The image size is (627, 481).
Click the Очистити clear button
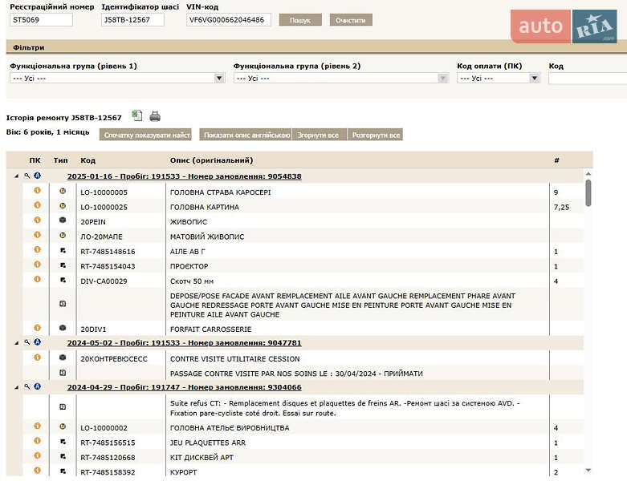click(351, 20)
